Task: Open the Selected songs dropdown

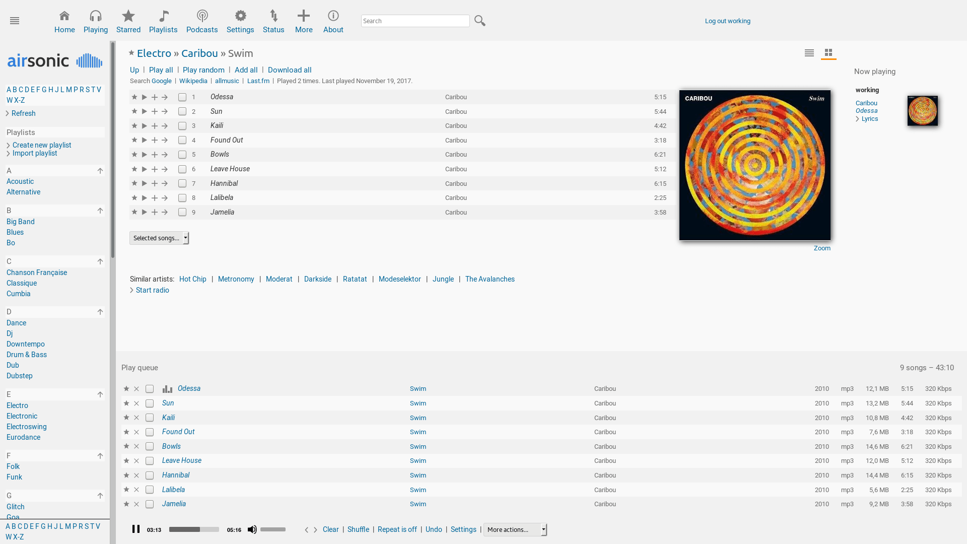Action: (159, 238)
